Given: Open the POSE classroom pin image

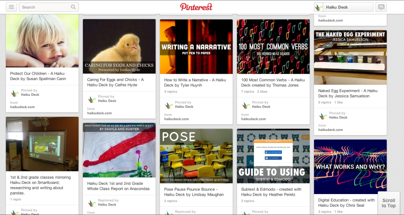Looking at the screenshot, I should click(196, 156).
